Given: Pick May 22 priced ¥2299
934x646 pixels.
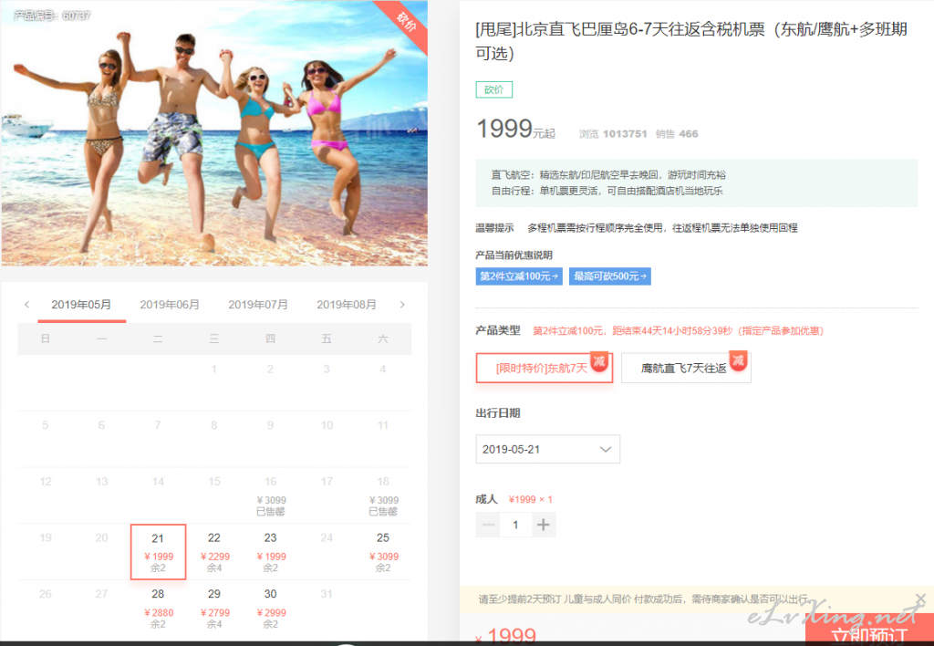Looking at the screenshot, I should coord(214,552).
